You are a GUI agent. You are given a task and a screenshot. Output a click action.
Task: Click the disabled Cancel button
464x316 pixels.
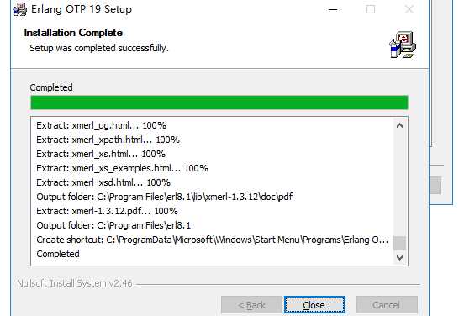(387, 305)
